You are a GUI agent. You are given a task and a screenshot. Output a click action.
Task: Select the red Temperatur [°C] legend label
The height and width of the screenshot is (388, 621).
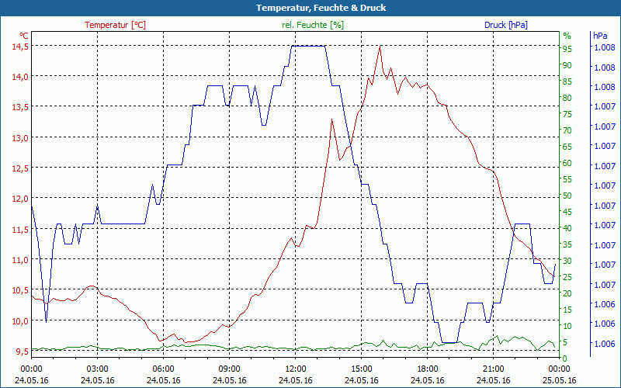(115, 25)
